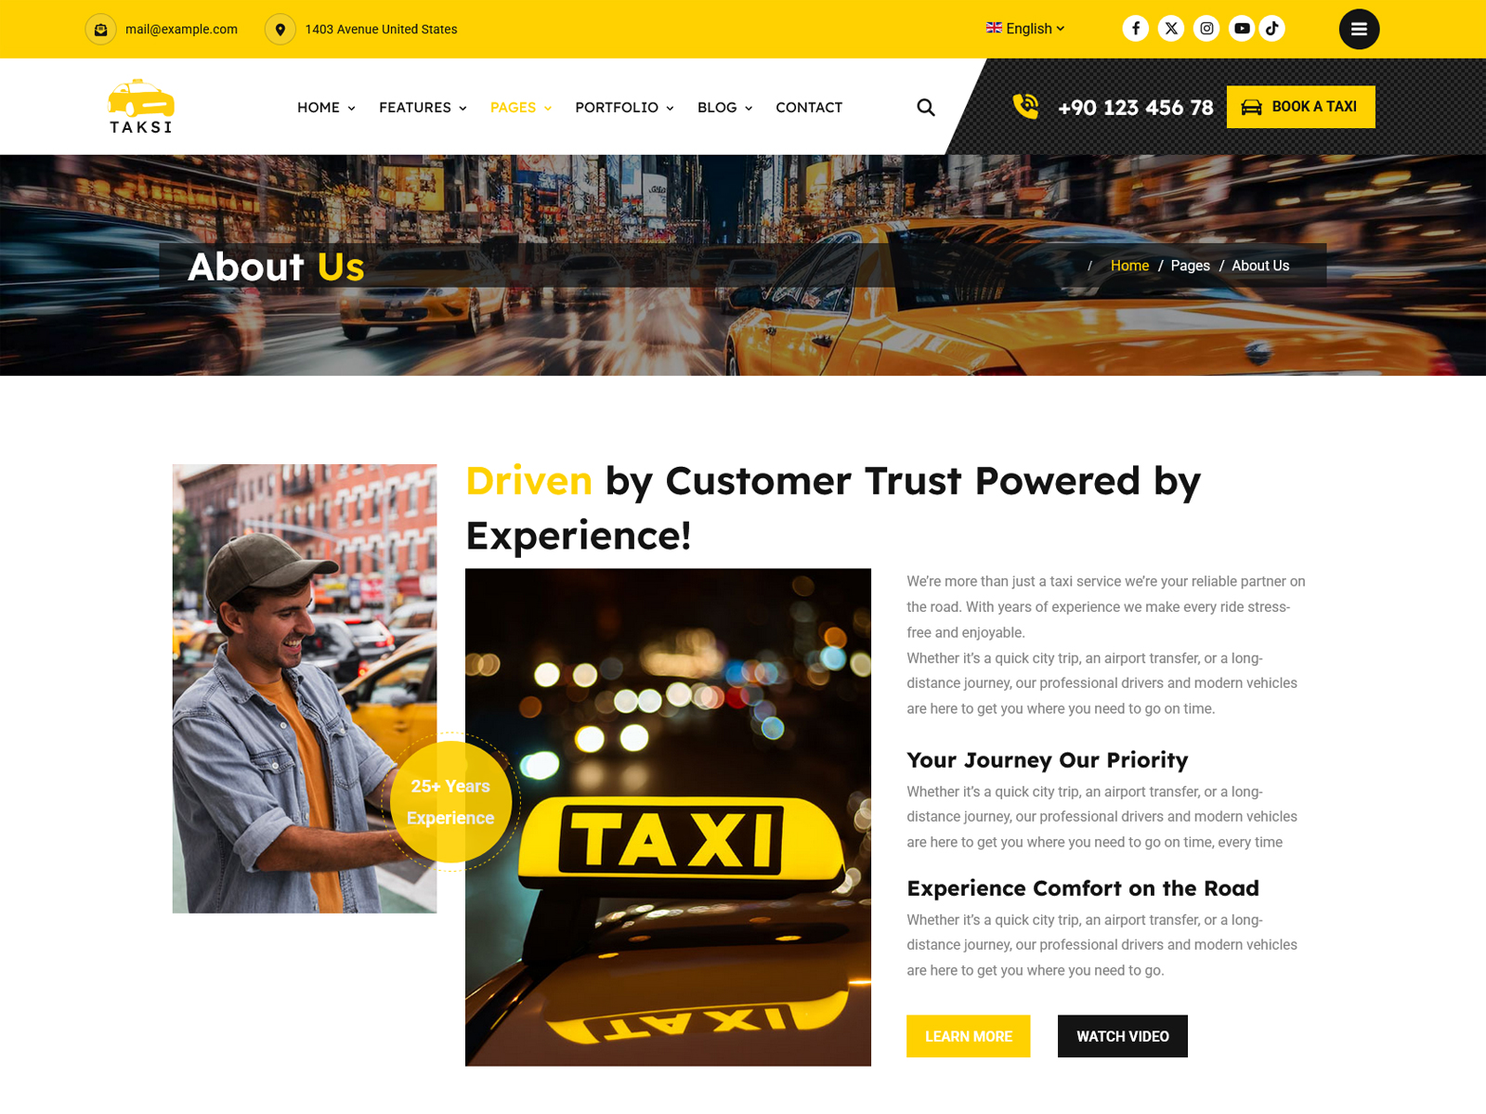Screen dimensions: 1486x1114
Task: Visit the Instagram social icon
Action: (x=1206, y=29)
